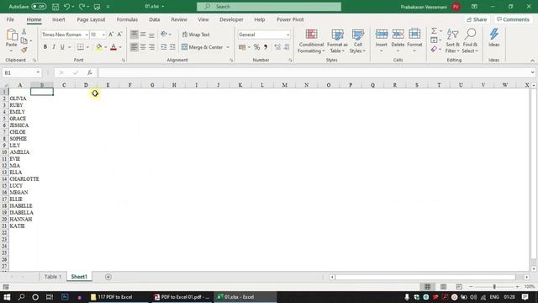Click the Redo arrow icon
The image size is (538, 303).
point(82,7)
